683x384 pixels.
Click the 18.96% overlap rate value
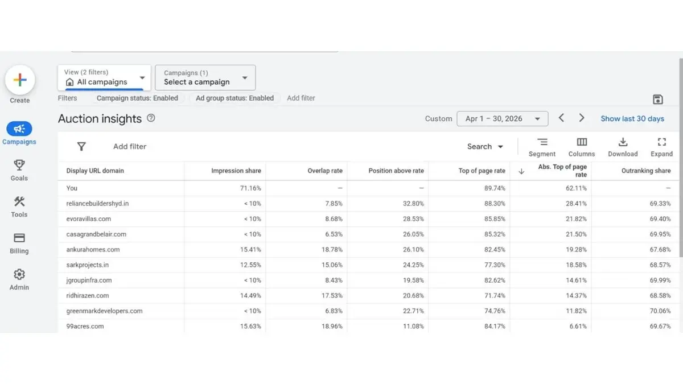tap(332, 326)
